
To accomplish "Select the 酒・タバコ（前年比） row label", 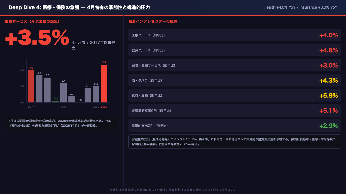I will pyautogui.click(x=147, y=81).
